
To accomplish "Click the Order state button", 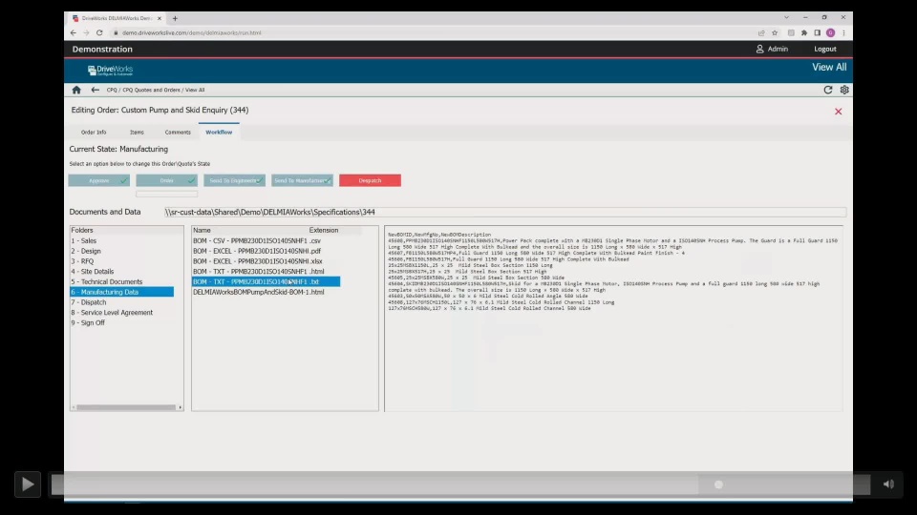I will [x=166, y=180].
